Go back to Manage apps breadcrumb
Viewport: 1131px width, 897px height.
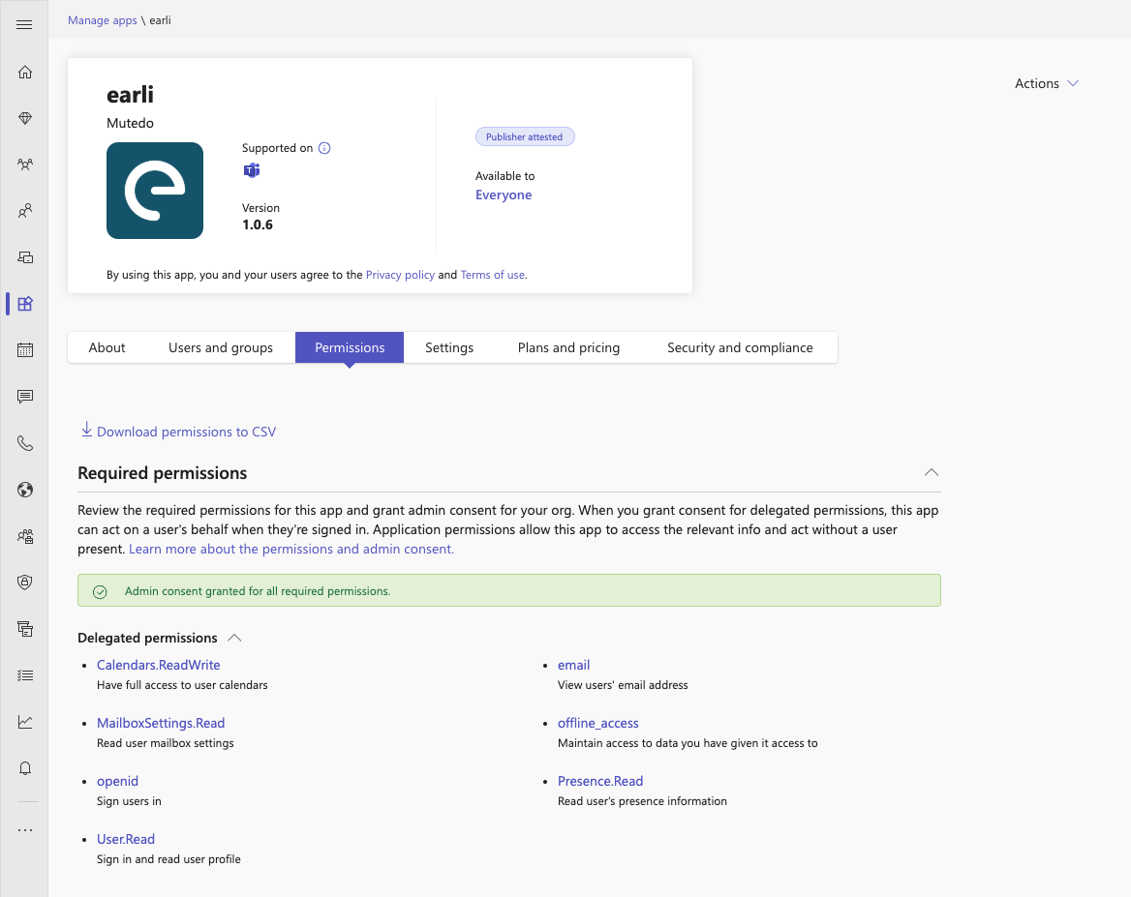point(103,20)
